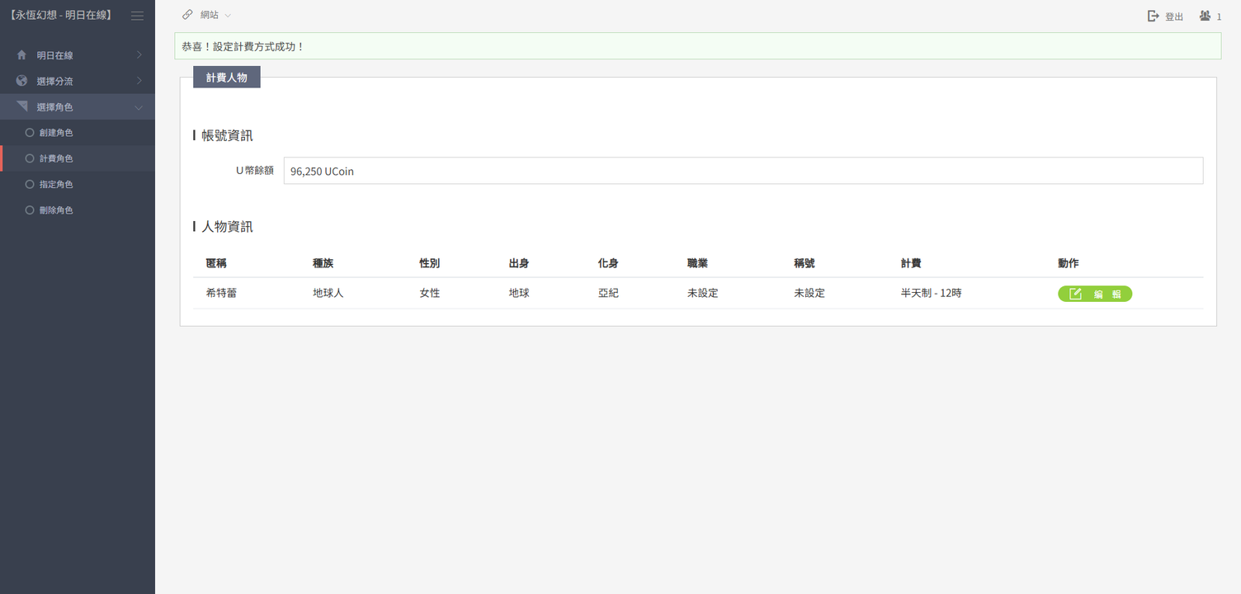Click the 選擇角色 sidebar icon
This screenshot has width=1241, height=594.
(21, 106)
